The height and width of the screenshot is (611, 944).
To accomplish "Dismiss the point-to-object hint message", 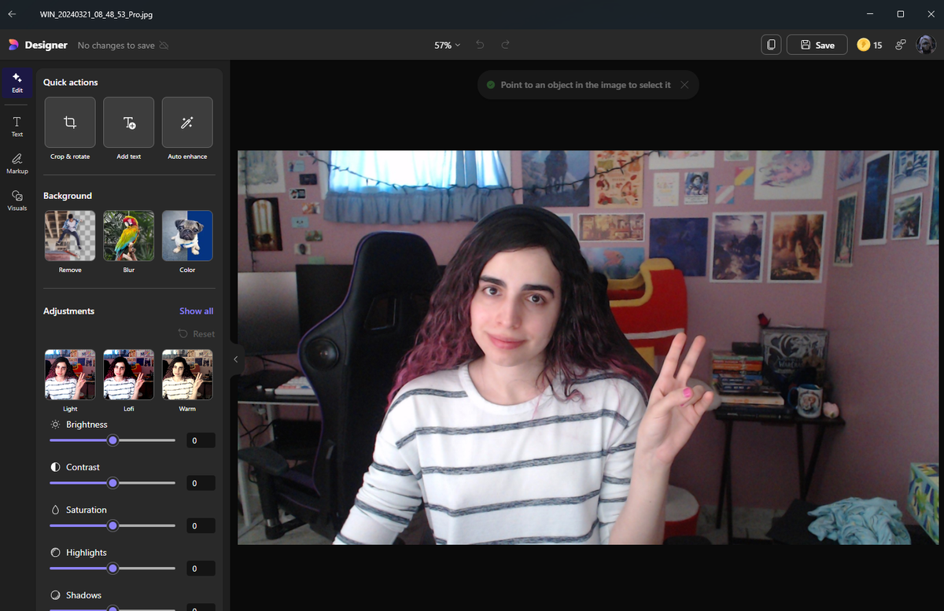I will 684,85.
